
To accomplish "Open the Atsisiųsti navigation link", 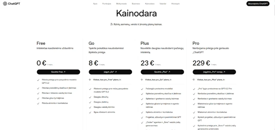I will click(x=175, y=4).
